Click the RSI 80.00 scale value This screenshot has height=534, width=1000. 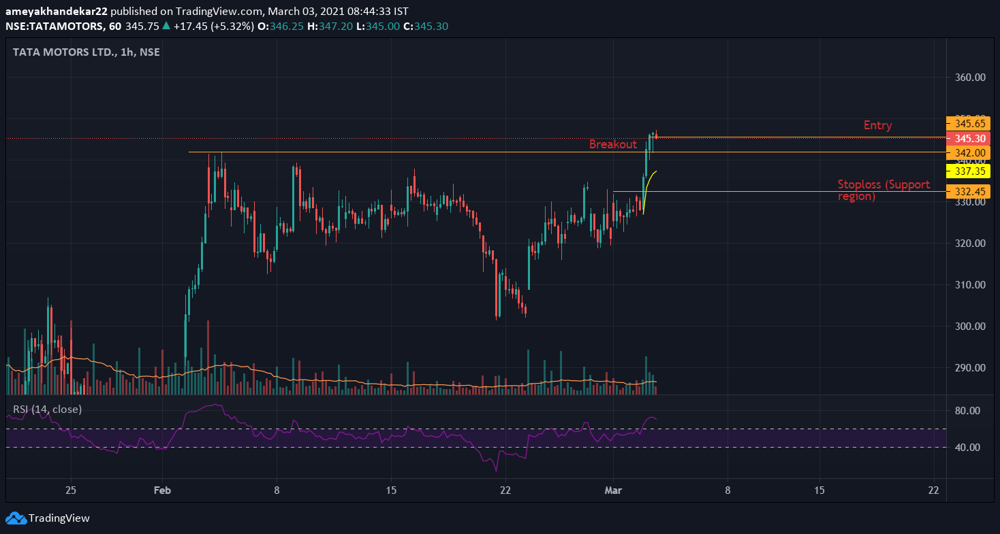966,411
